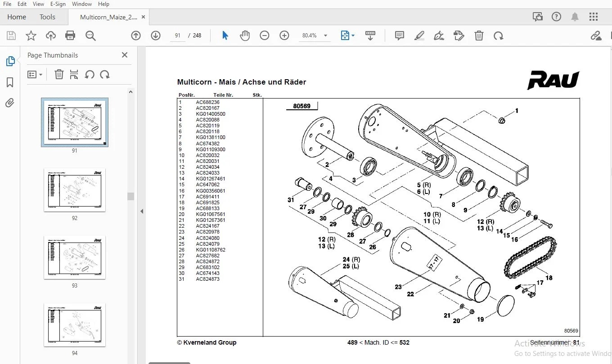Open the Sign document tool
This screenshot has width=612, height=364.
point(439,36)
